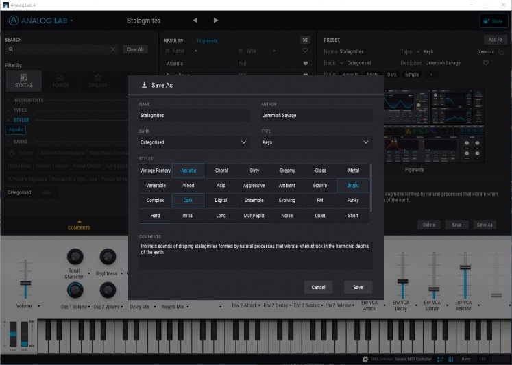
Task: Click Add FX button
Action: [496, 40]
